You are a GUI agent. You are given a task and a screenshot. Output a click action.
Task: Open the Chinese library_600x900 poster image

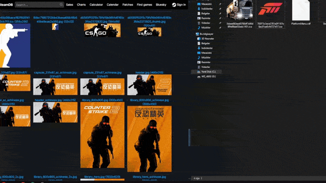[x=149, y=139]
